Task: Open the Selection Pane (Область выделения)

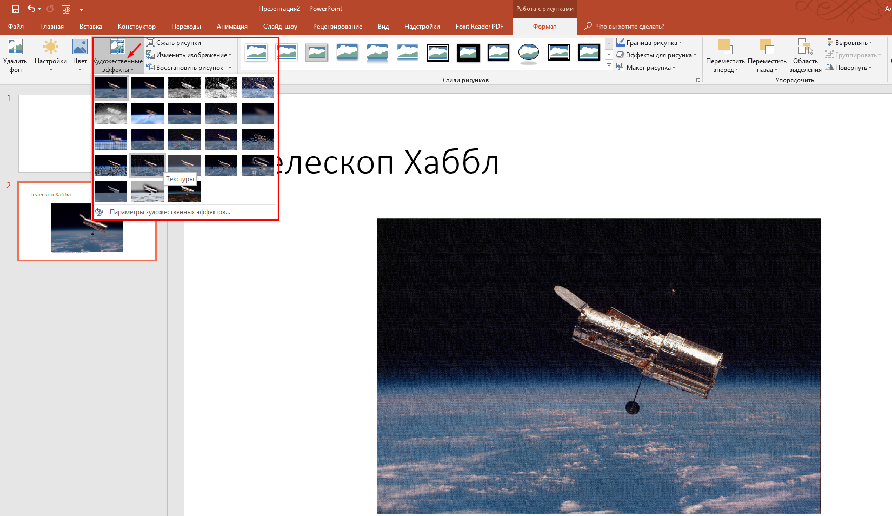Action: click(805, 48)
